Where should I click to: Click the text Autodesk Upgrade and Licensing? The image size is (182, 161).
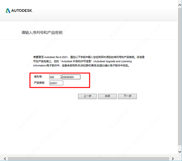pyautogui.click(x=113, y=61)
